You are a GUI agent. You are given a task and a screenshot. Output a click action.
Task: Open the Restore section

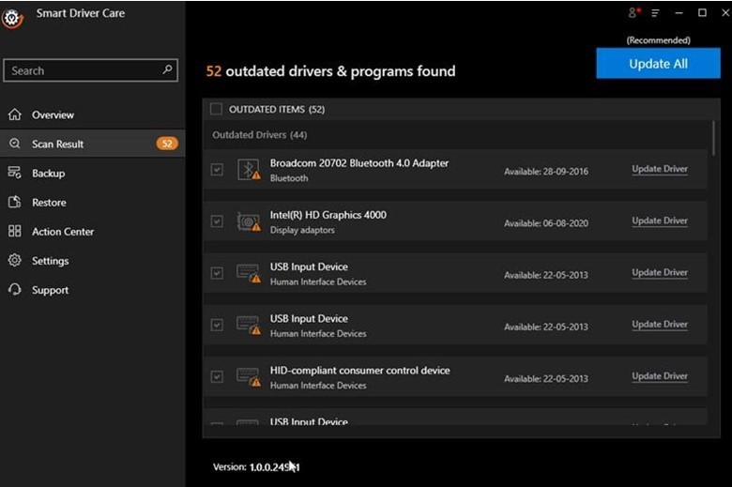click(49, 203)
